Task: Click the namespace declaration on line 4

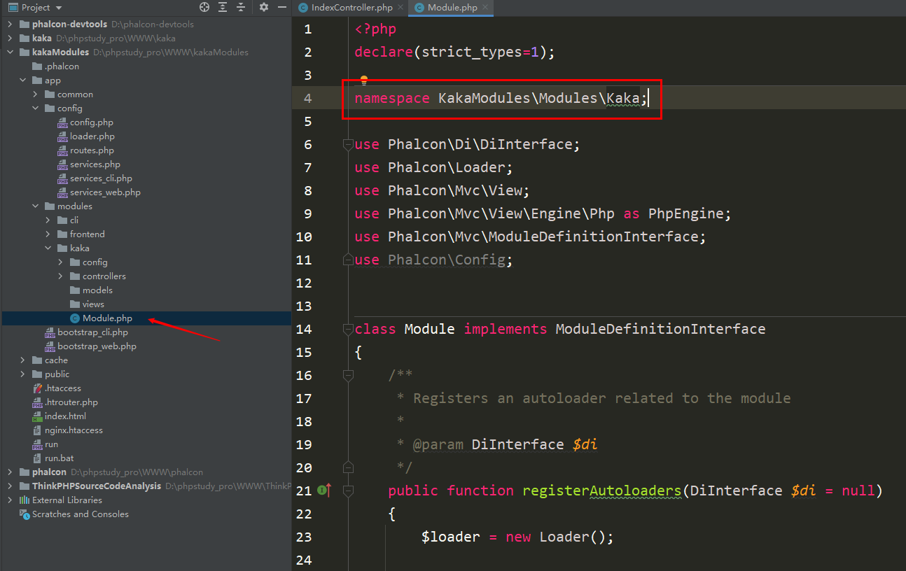Action: (x=501, y=98)
